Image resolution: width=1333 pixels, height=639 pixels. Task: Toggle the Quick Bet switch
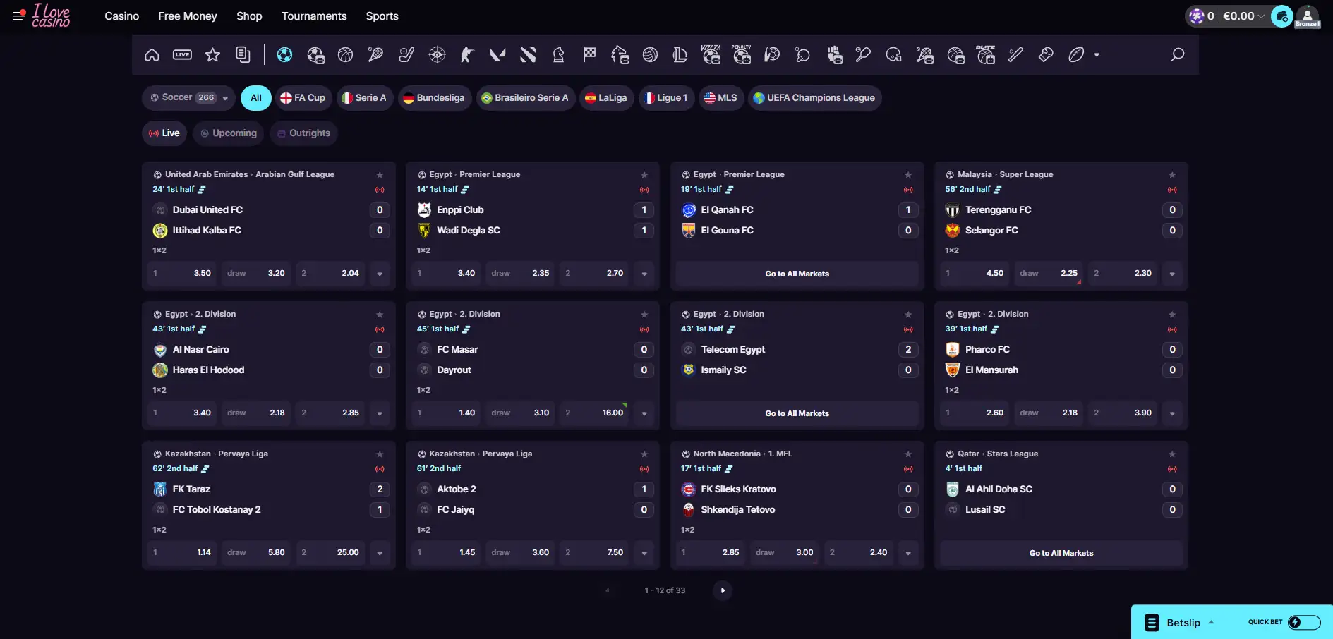coord(1303,622)
